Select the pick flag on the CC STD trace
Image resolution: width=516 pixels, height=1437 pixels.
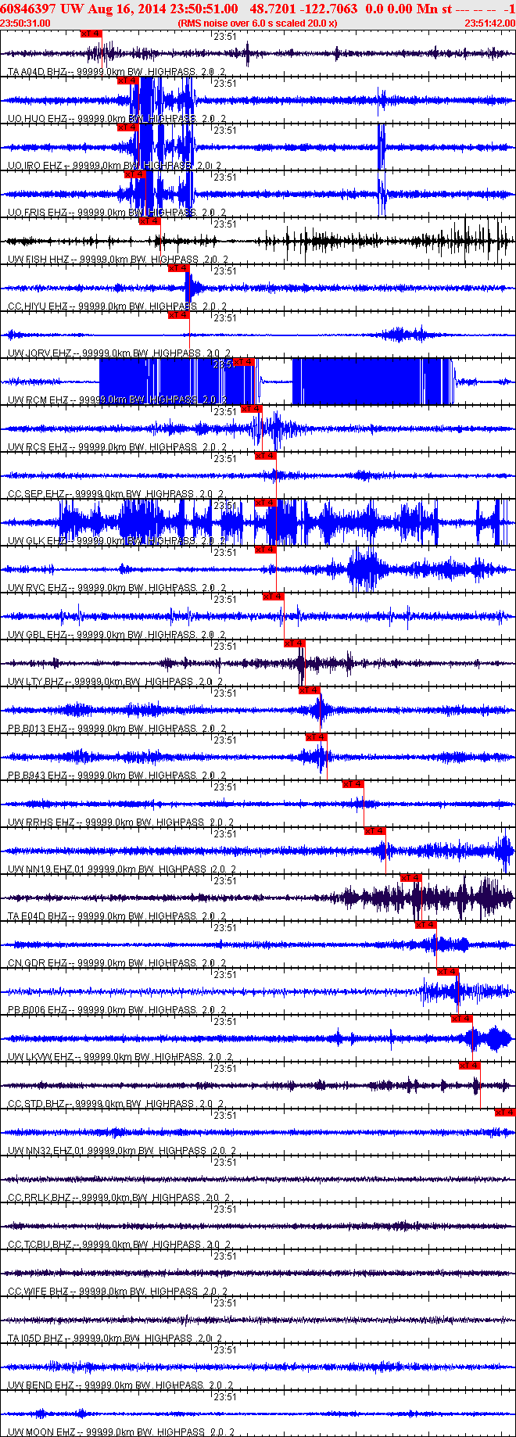(470, 1066)
